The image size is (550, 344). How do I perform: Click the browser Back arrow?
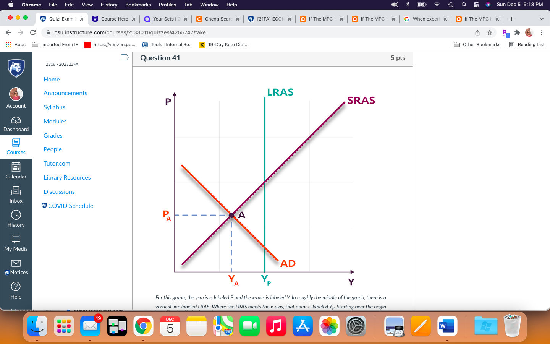click(x=8, y=32)
